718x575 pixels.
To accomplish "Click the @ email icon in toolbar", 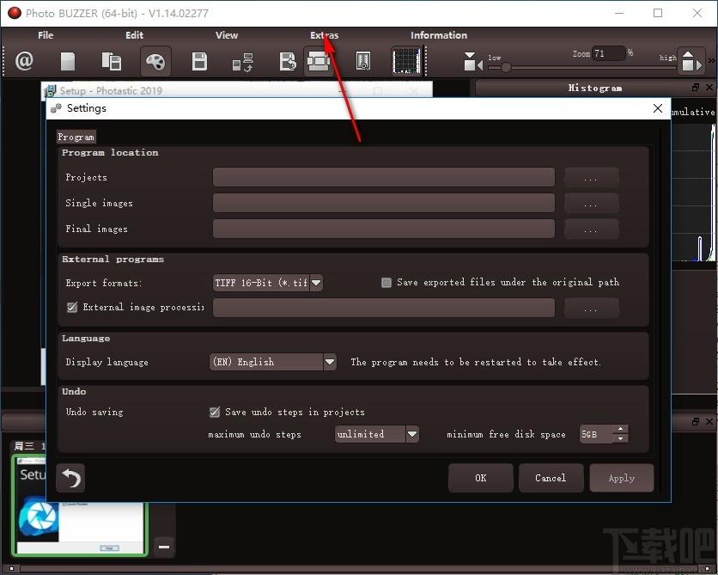I will click(x=24, y=61).
